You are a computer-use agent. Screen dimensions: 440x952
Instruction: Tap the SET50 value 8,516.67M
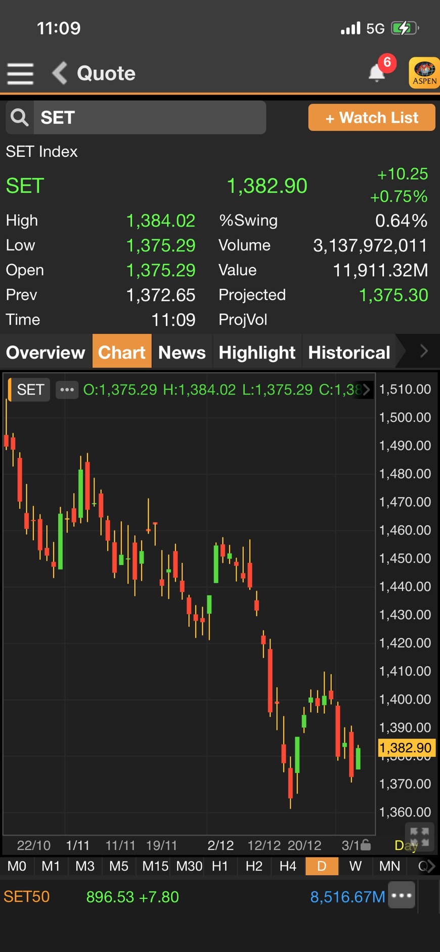[x=347, y=897]
